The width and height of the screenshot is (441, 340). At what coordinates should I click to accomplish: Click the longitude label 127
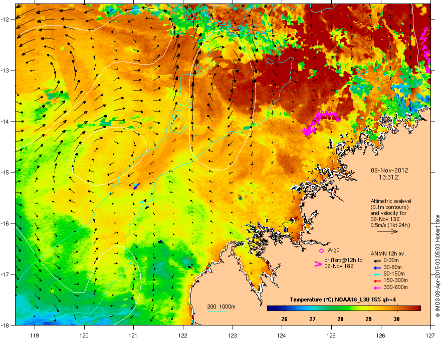pos(430,335)
